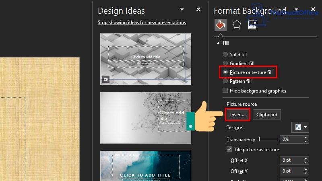
Task: Open the Picture tab icon
Action: coord(253,25)
